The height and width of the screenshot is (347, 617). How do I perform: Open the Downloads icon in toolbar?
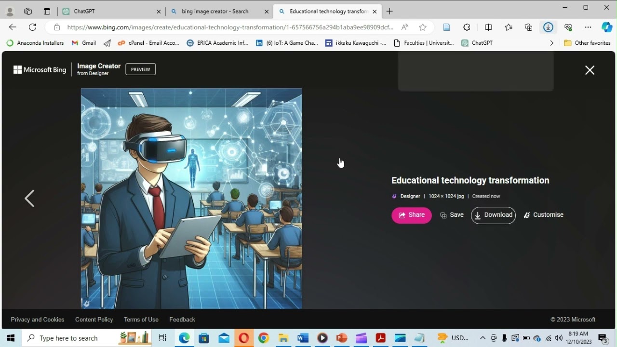(x=548, y=27)
